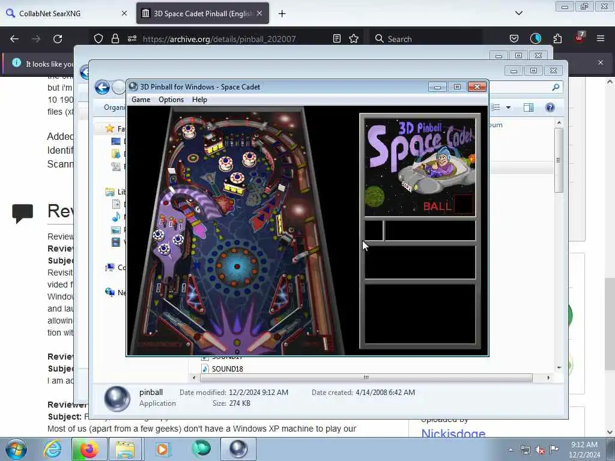Screen dimensions: 615x461
Task: Click the Explorer horizontal scrollbar
Action: pos(366,378)
